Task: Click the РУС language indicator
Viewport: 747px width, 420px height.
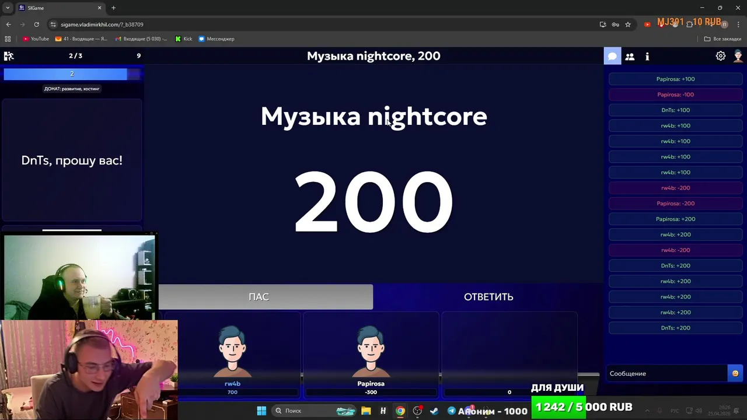Action: coord(675,411)
